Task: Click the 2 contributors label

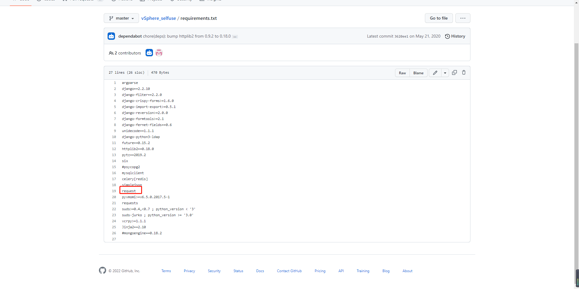Action: pyautogui.click(x=125, y=53)
